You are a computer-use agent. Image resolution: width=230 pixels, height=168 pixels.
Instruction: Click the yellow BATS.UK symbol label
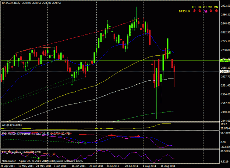coord(184,11)
